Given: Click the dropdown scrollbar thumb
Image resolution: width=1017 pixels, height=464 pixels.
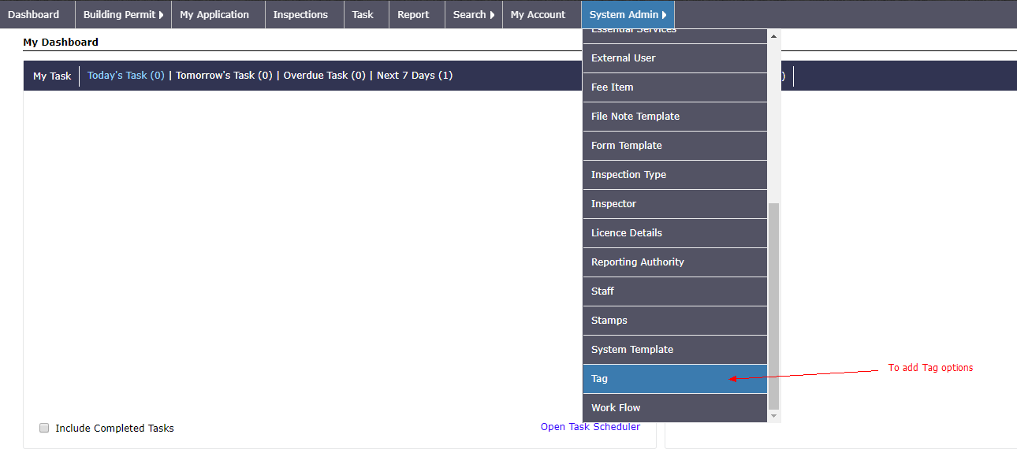Looking at the screenshot, I should 773,306.
